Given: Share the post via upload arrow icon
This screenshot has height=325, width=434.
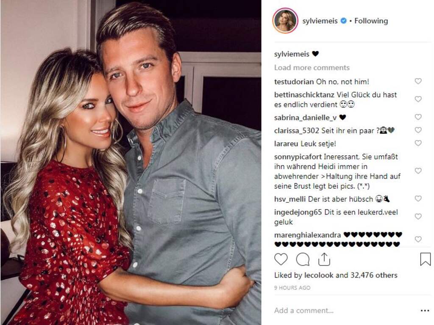Looking at the screenshot, I should click(x=324, y=259).
